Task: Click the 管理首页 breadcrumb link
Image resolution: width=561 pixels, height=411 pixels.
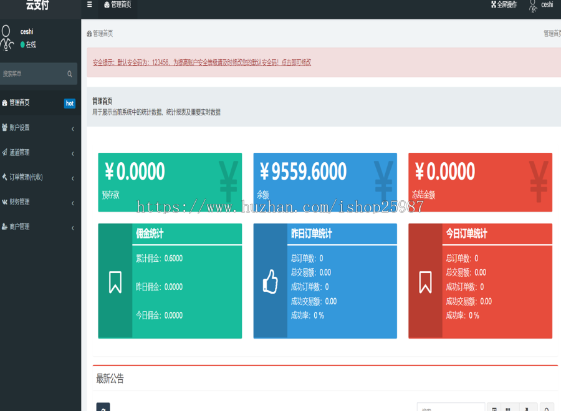Action: pyautogui.click(x=100, y=34)
